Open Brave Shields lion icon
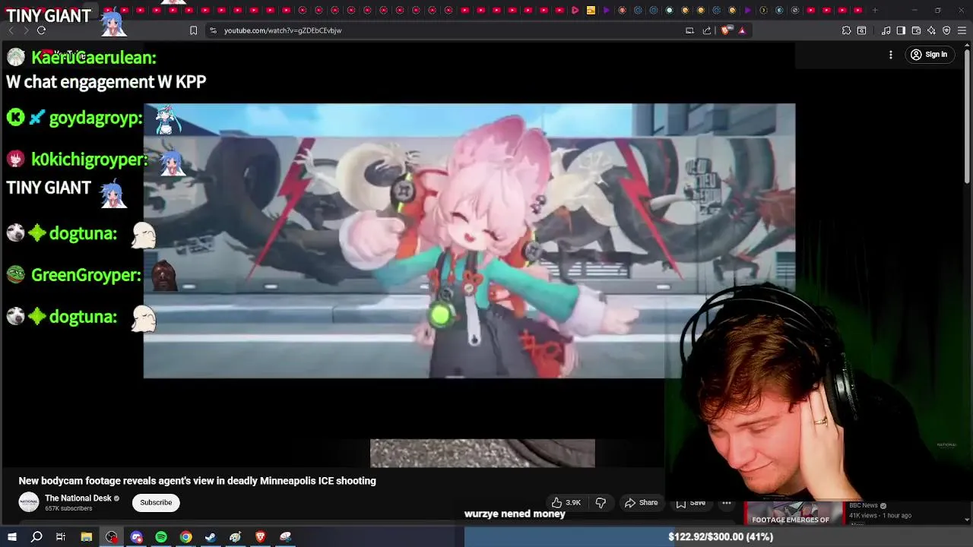Screen dimensions: 973x547 coord(725,30)
